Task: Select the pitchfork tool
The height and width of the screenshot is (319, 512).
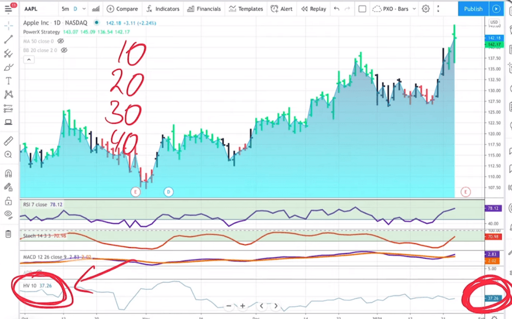Action: point(9,54)
